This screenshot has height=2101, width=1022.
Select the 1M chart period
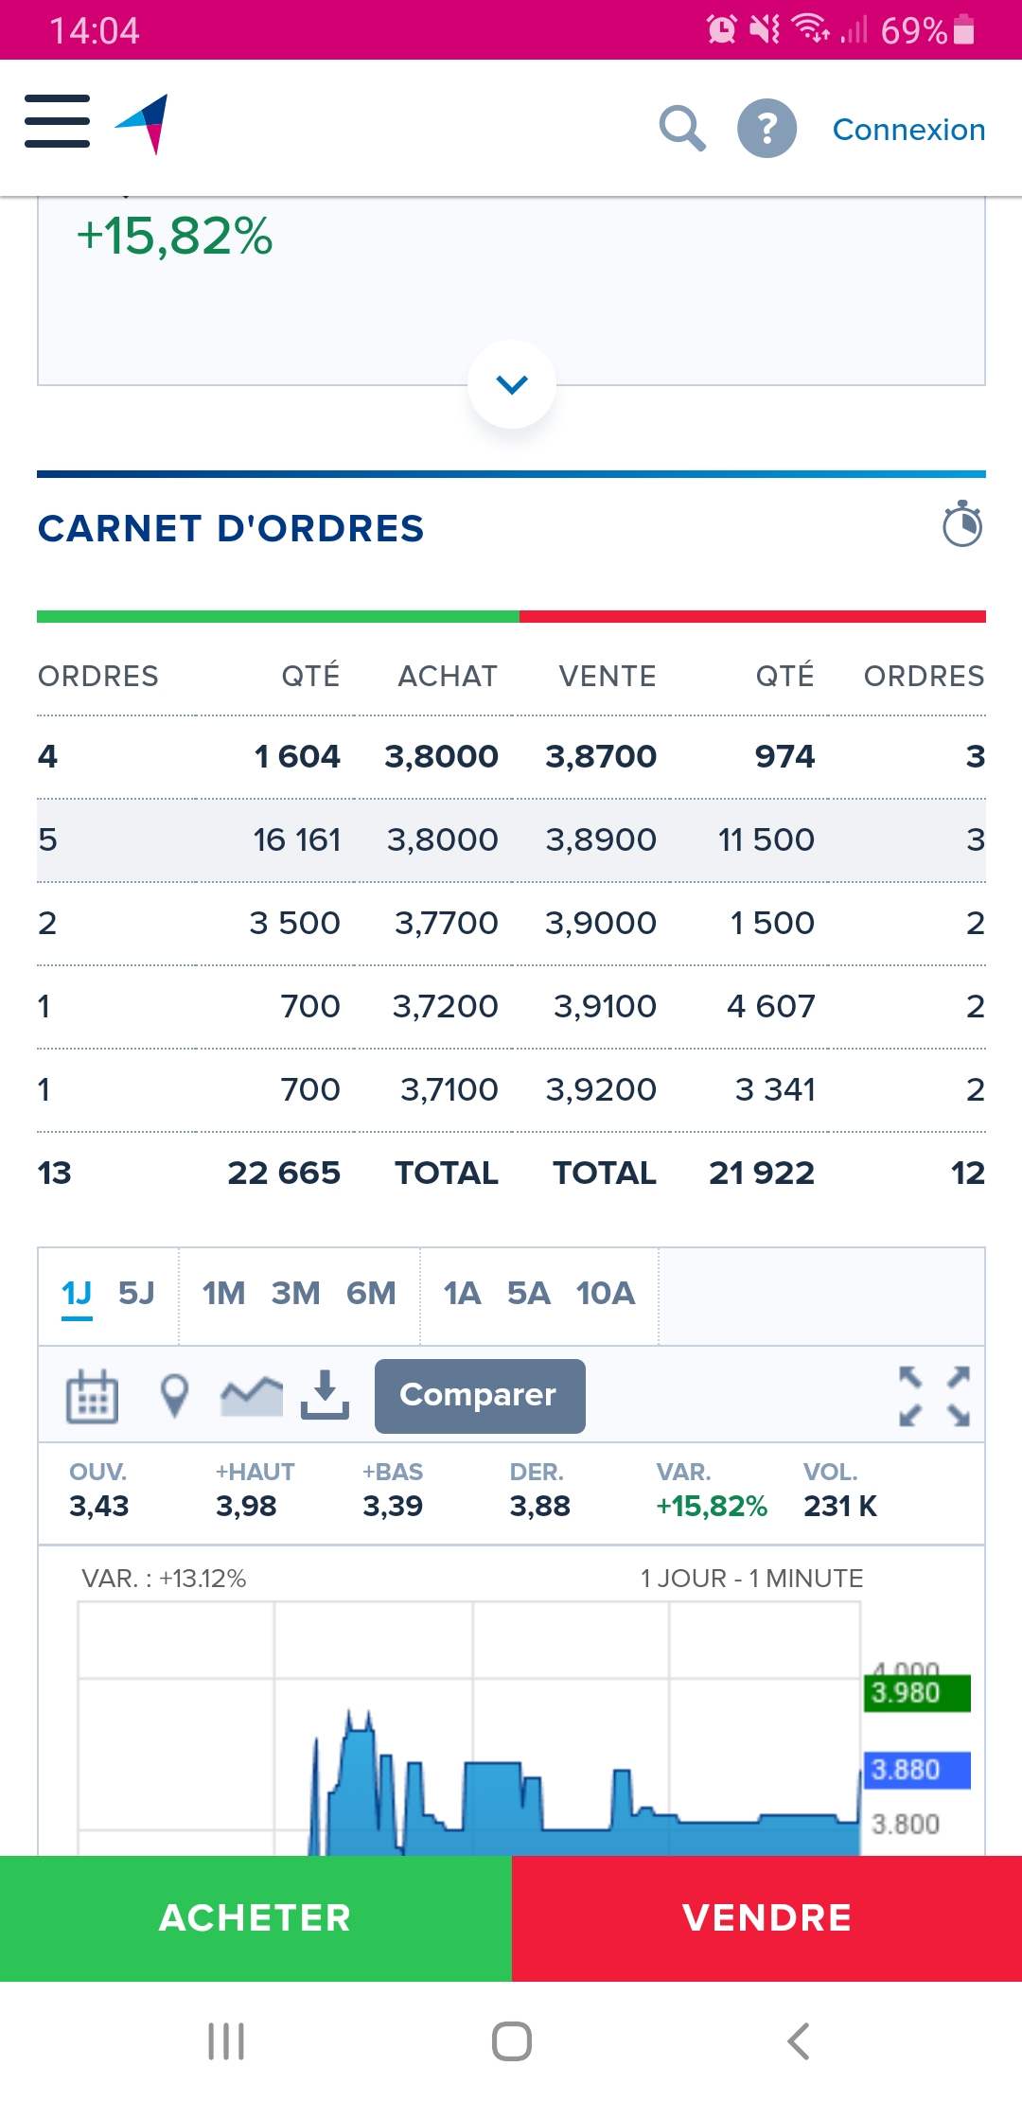[x=223, y=1293]
